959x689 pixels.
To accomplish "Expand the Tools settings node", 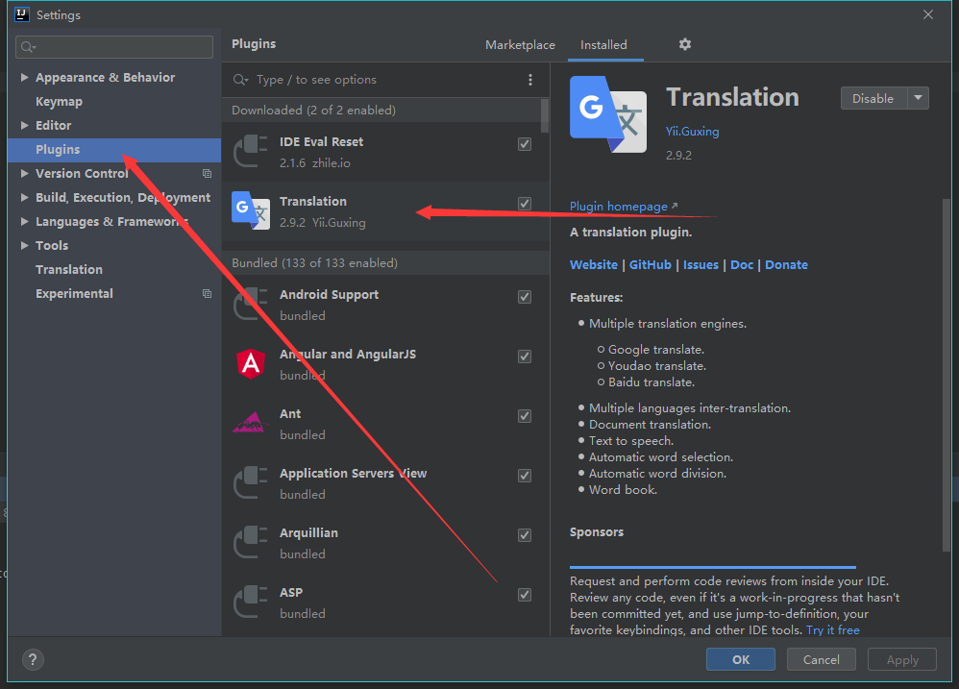I will point(24,245).
